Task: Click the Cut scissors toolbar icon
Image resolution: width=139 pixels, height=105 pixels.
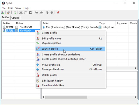Action: pos(21,12)
